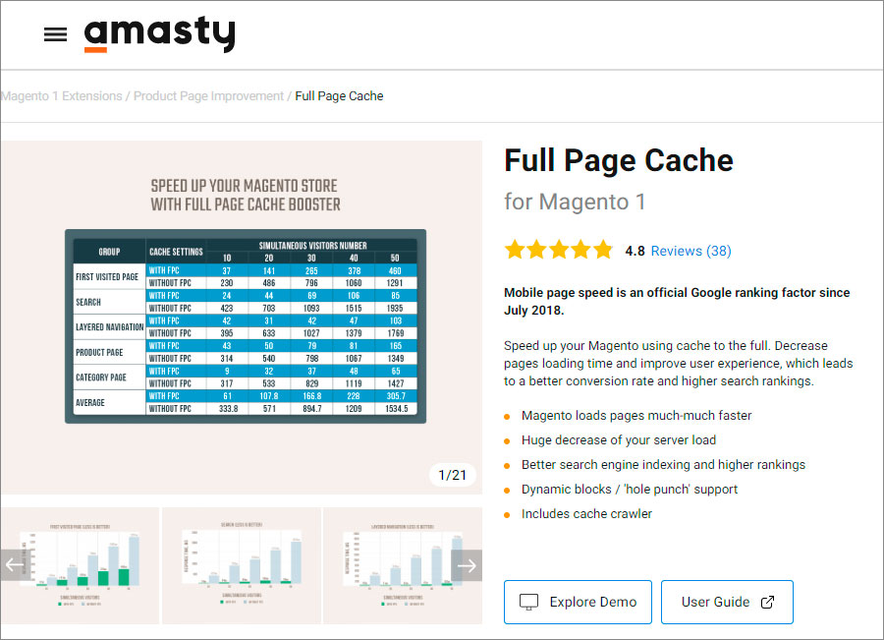The image size is (884, 640).
Task: Click the 'Speed up your Magento store' image title
Action: (246, 196)
